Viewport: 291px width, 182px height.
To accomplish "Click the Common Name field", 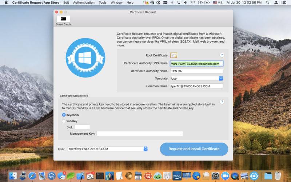I will point(196,86).
